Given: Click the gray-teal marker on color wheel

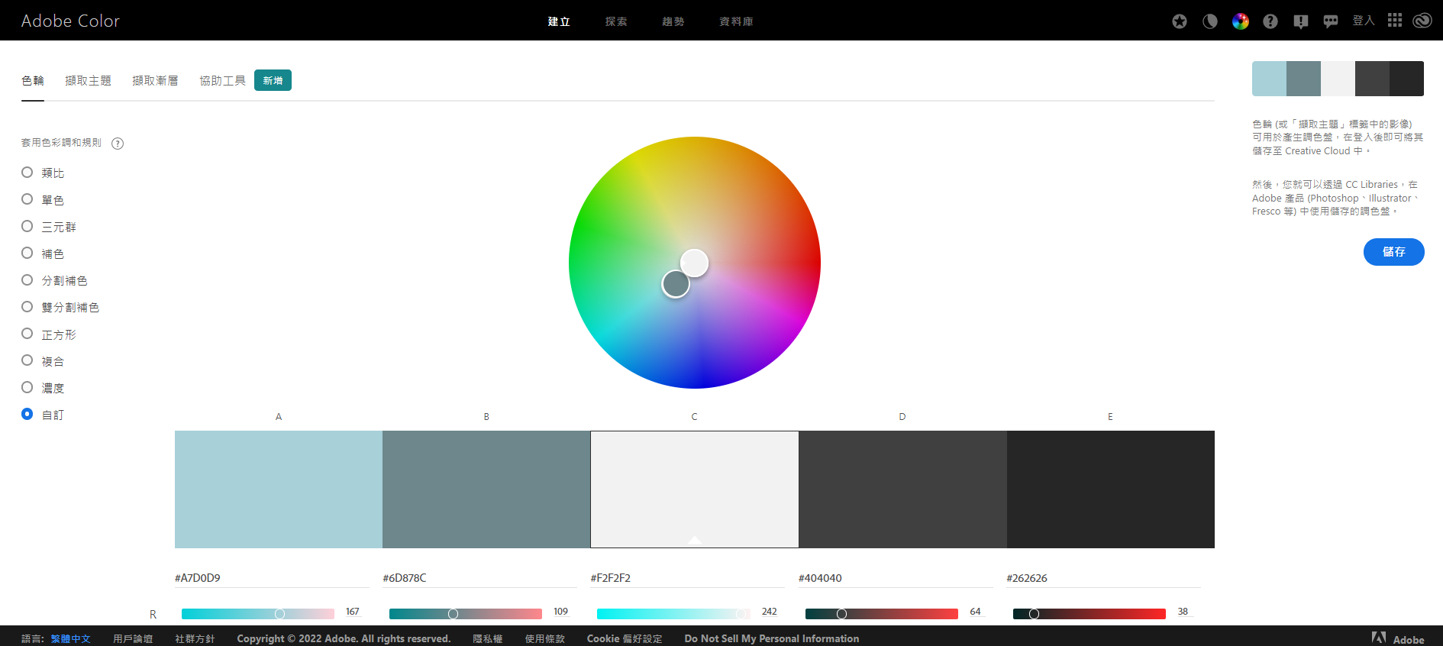Looking at the screenshot, I should coord(676,284).
